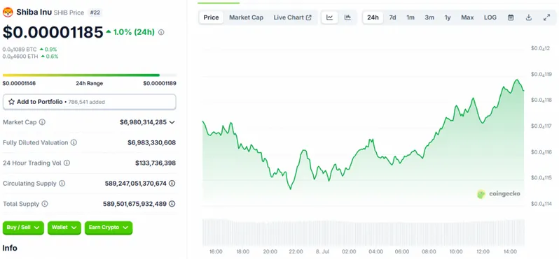This screenshot has height=259, width=559.
Task: Open the Earn Crypto dropdown
Action: click(x=109, y=228)
